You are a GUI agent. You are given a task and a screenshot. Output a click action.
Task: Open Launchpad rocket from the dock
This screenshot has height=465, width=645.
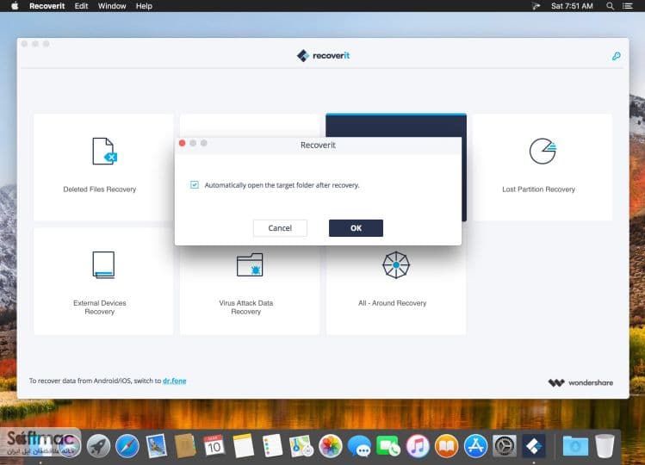(x=98, y=446)
